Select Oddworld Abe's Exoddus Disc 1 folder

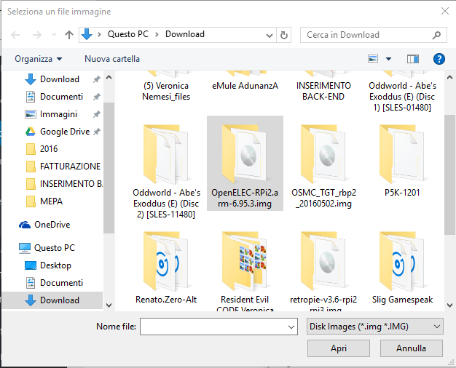402,97
